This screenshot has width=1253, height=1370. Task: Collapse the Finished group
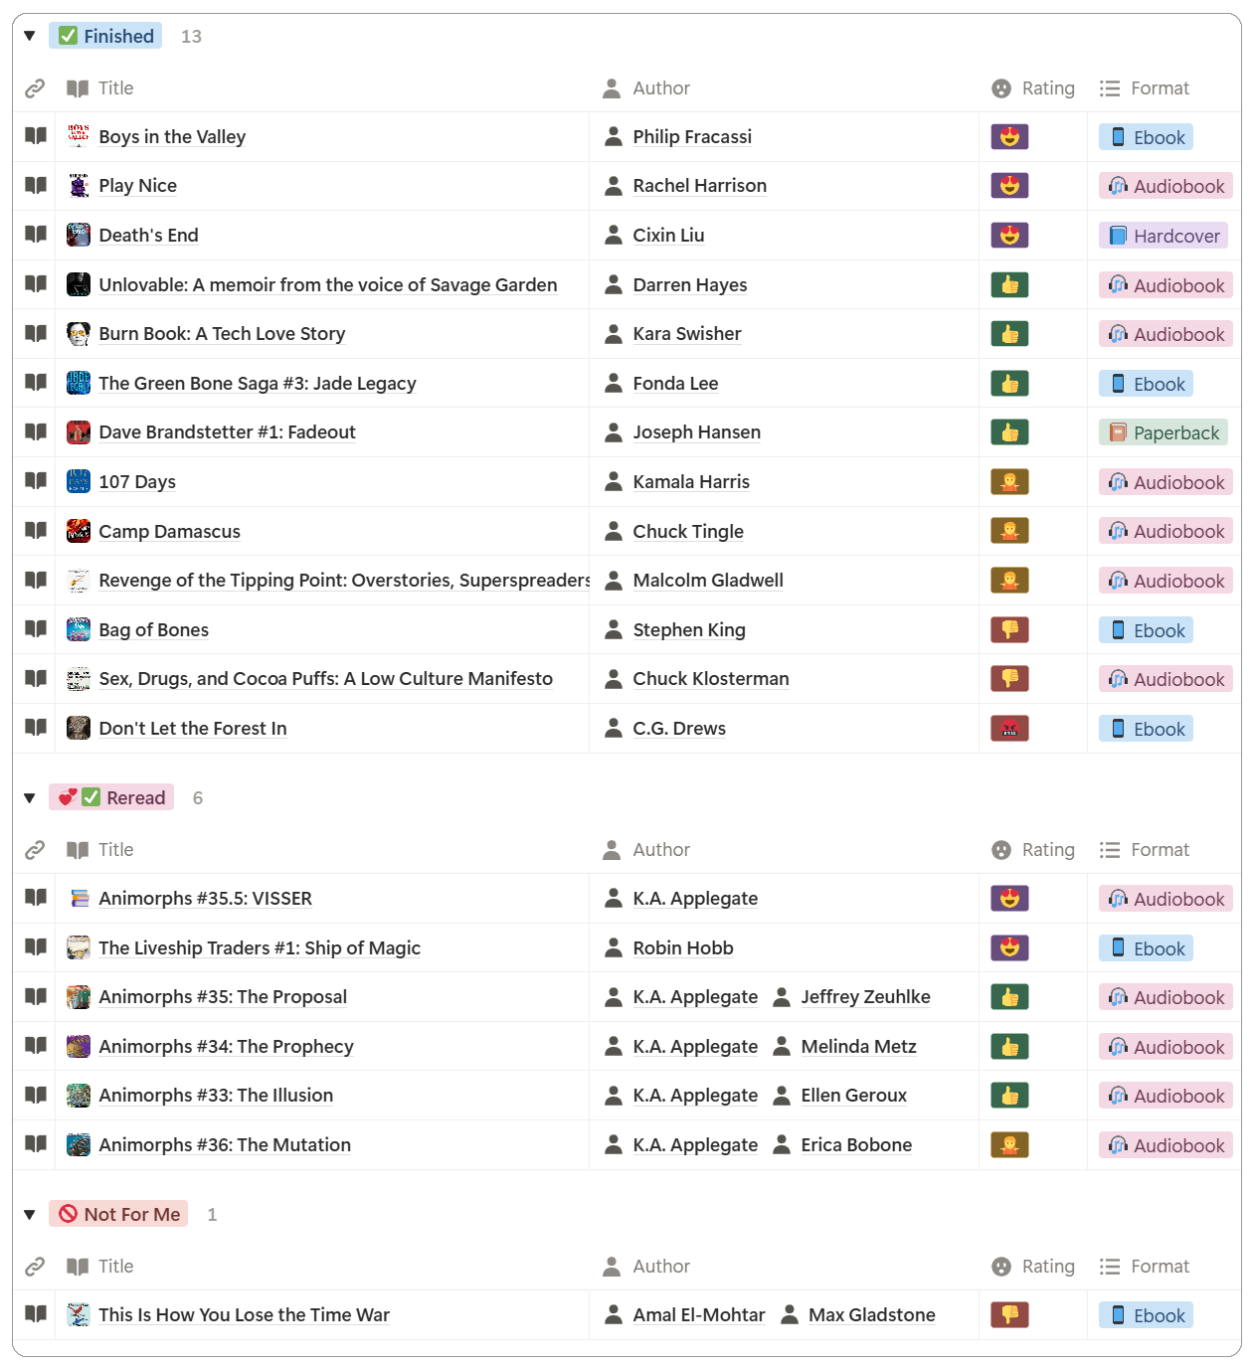(30, 37)
